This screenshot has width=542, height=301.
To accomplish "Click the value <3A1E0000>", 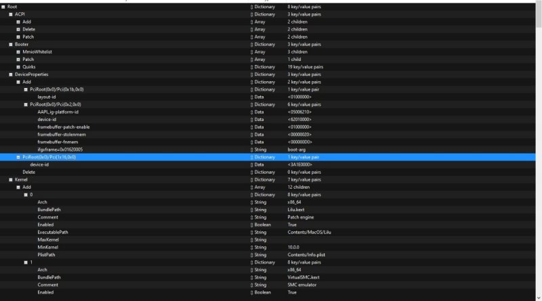I will click(299, 164).
